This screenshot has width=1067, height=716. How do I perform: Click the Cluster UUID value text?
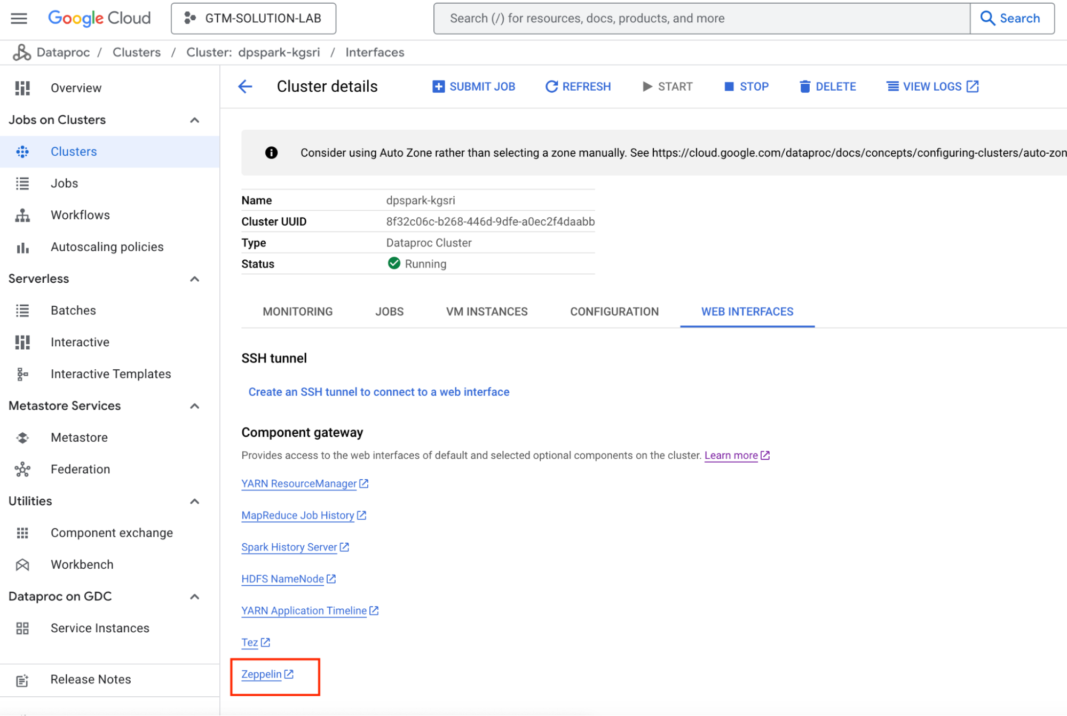point(490,221)
